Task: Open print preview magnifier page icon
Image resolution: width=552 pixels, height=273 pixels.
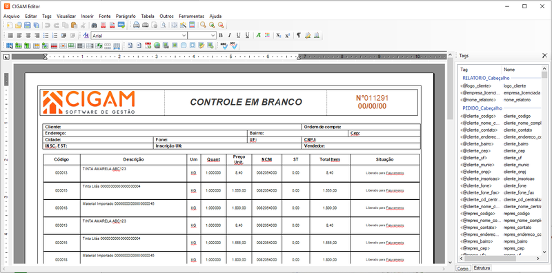Action: (164, 25)
